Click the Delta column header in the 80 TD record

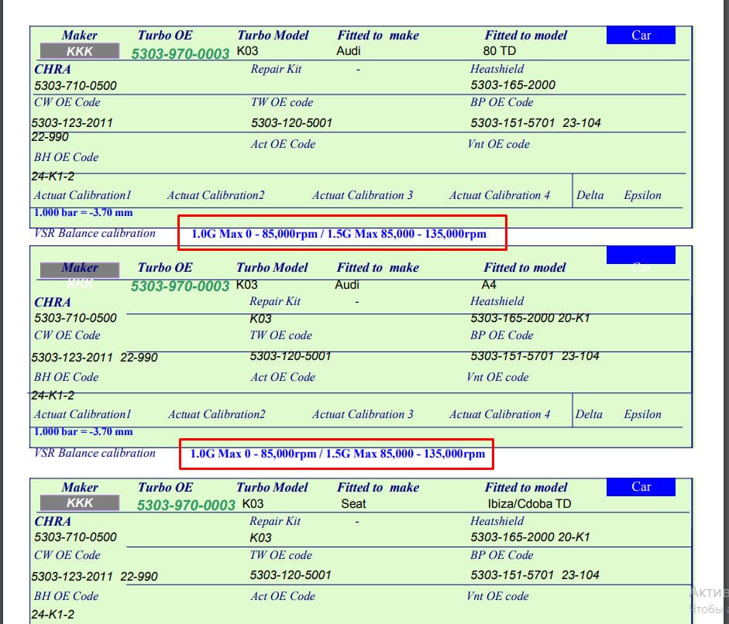[590, 195]
